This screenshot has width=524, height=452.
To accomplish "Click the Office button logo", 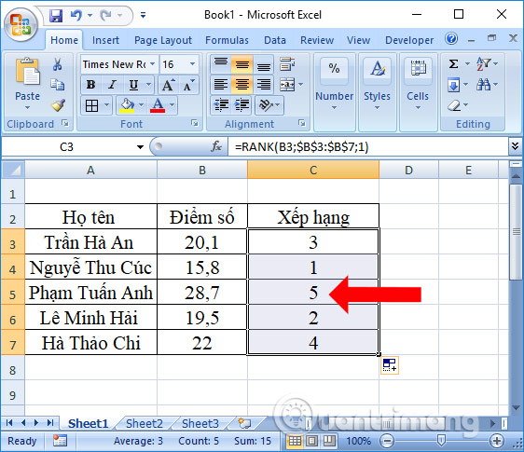I will (x=21, y=25).
